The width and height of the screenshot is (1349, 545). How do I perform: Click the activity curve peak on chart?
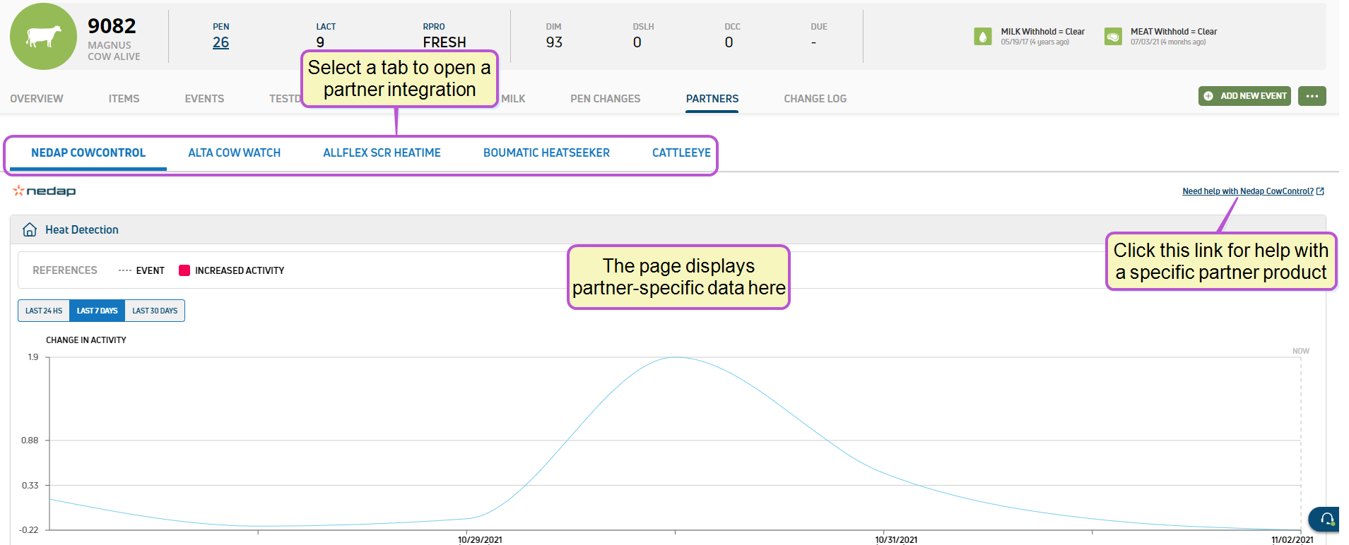676,357
